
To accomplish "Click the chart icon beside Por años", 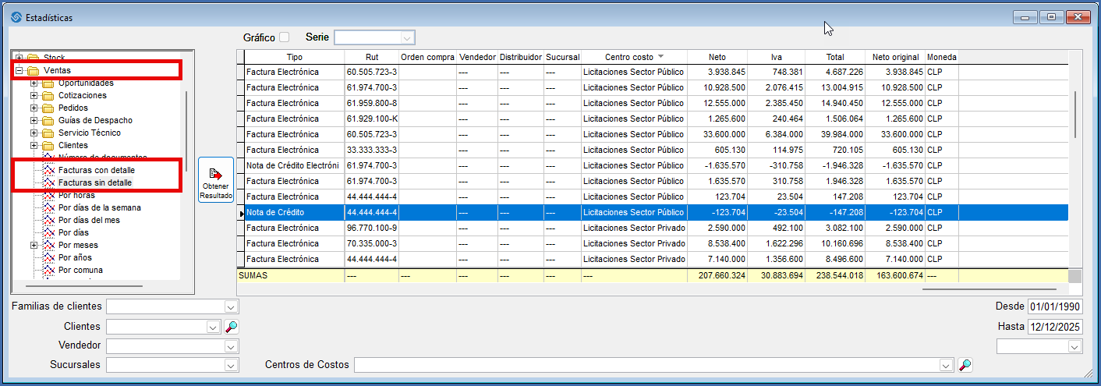I will pyautogui.click(x=48, y=257).
